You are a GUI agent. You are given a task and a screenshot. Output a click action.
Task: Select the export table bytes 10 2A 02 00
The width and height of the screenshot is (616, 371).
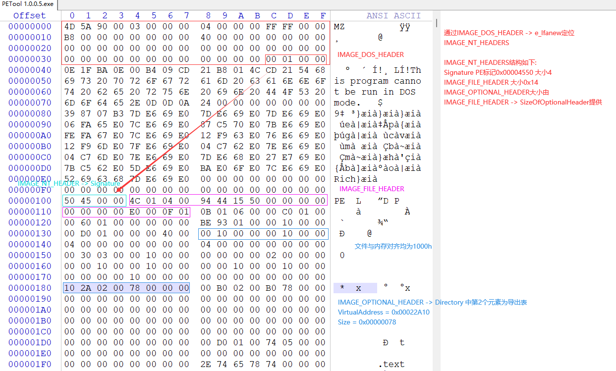[x=94, y=288]
